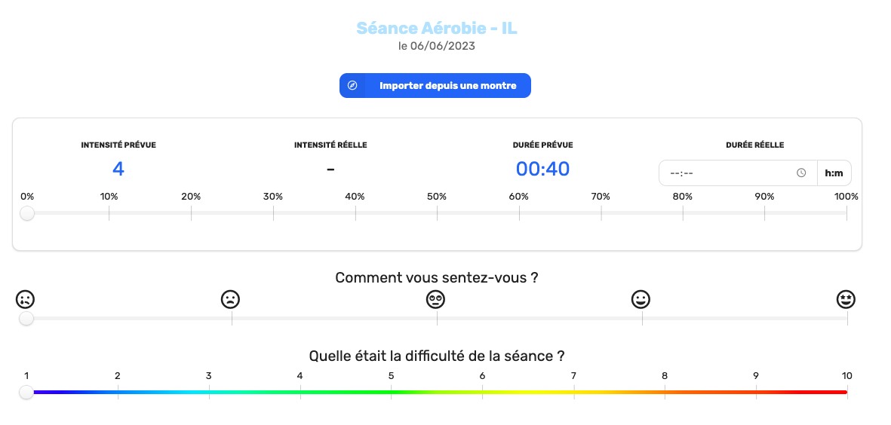
Task: Click the difficulty slider handle at 1
Action: pos(26,392)
